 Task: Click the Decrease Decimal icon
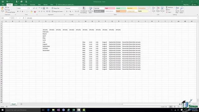[x=78, y=12]
